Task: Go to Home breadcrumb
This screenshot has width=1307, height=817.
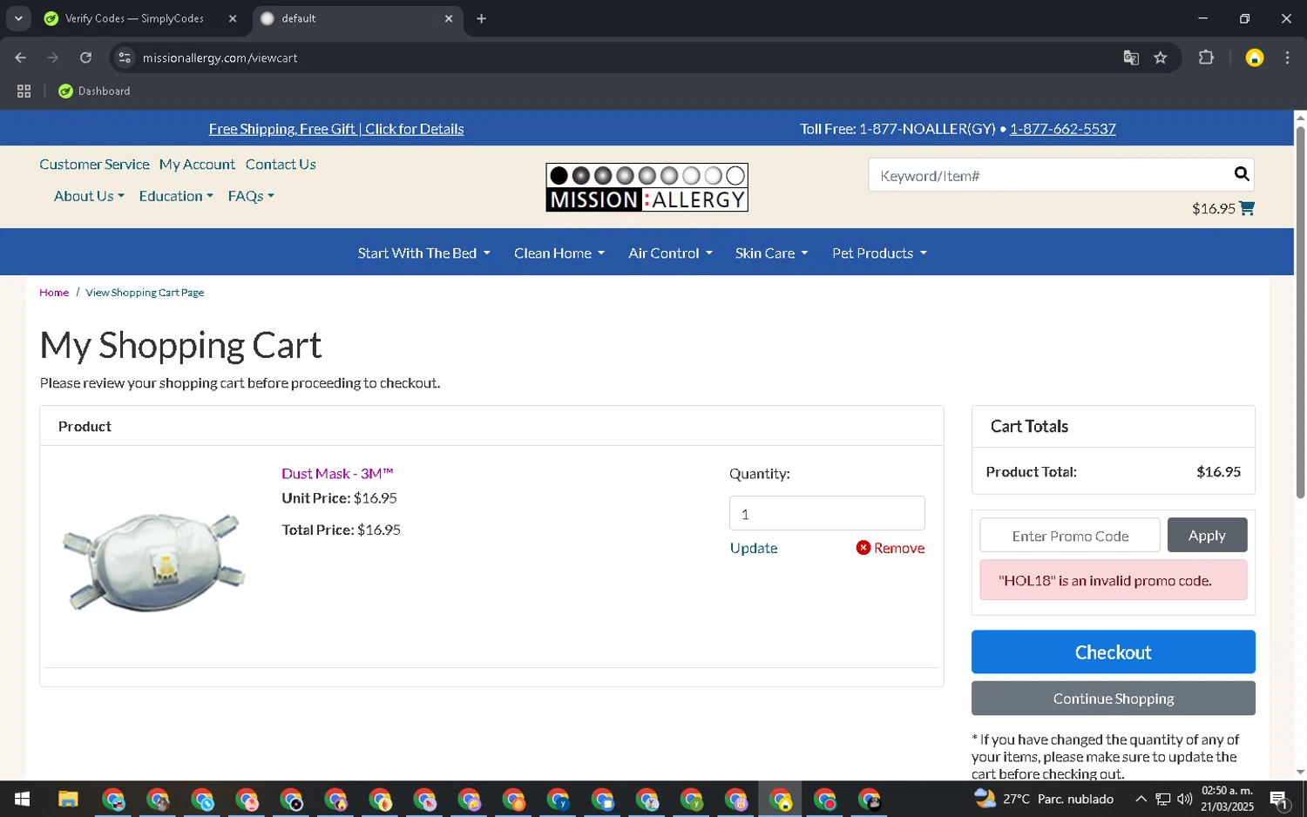Action: 54,293
